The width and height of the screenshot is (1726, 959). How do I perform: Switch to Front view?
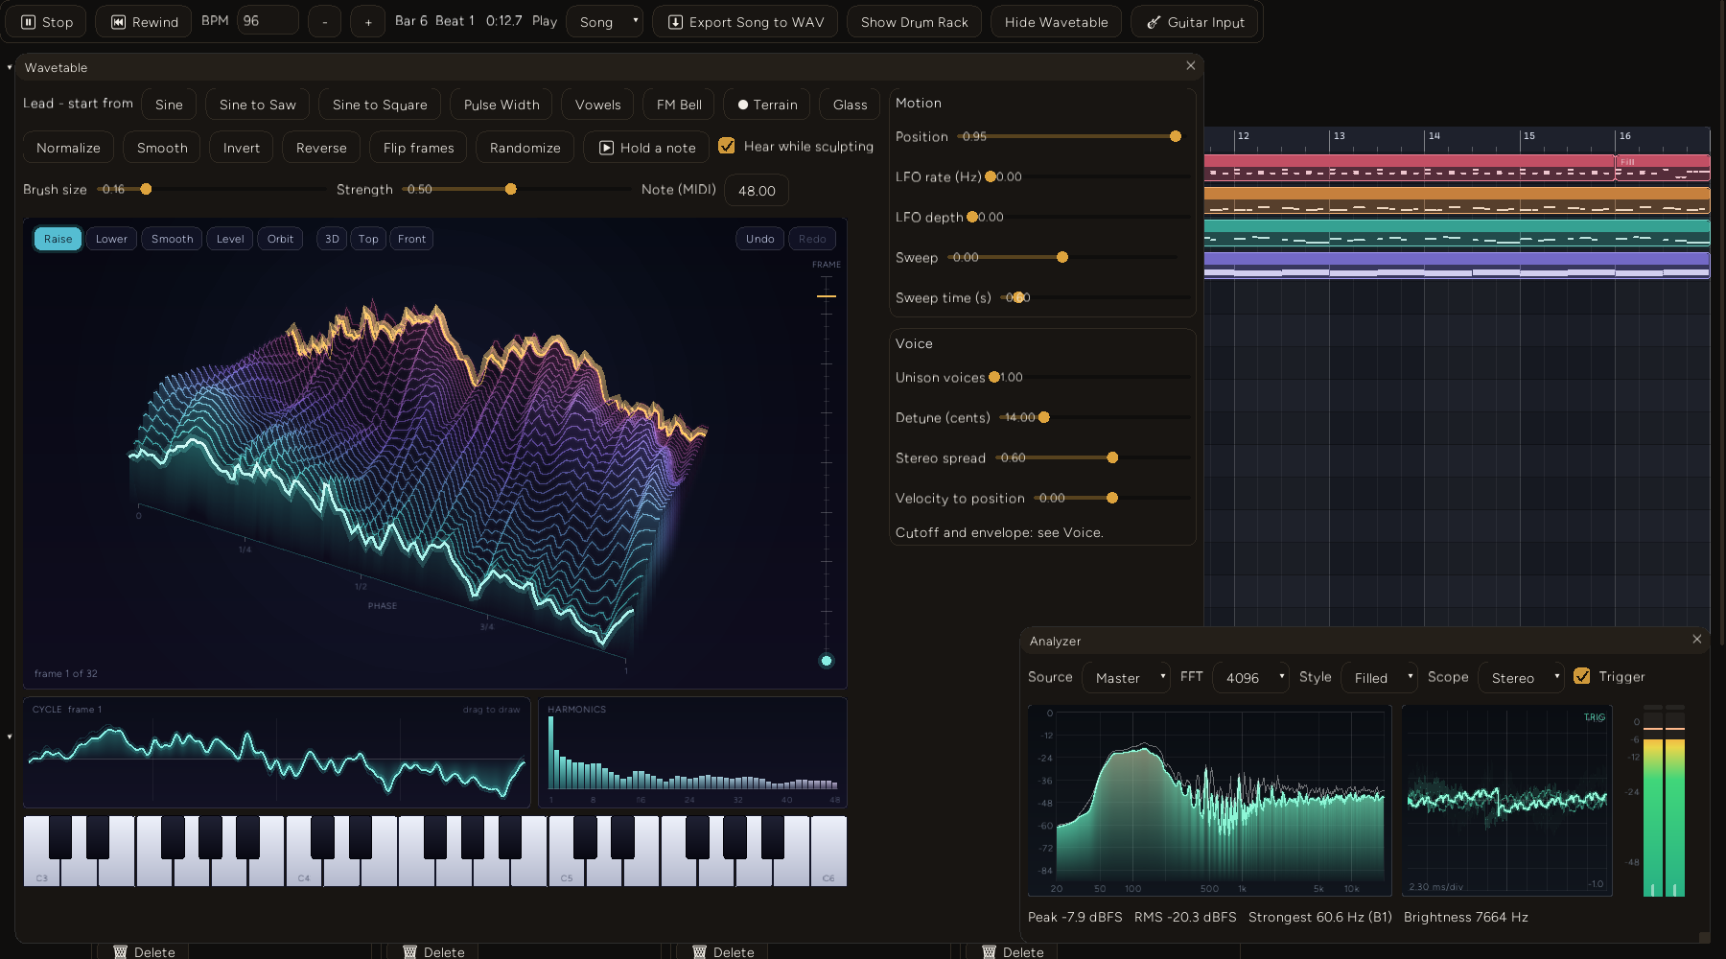(x=412, y=239)
